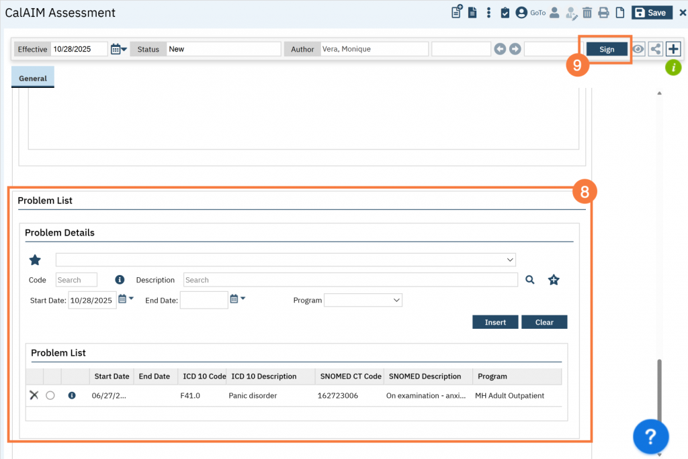
Task: Open the favorites problem dropdown list
Action: (x=286, y=260)
